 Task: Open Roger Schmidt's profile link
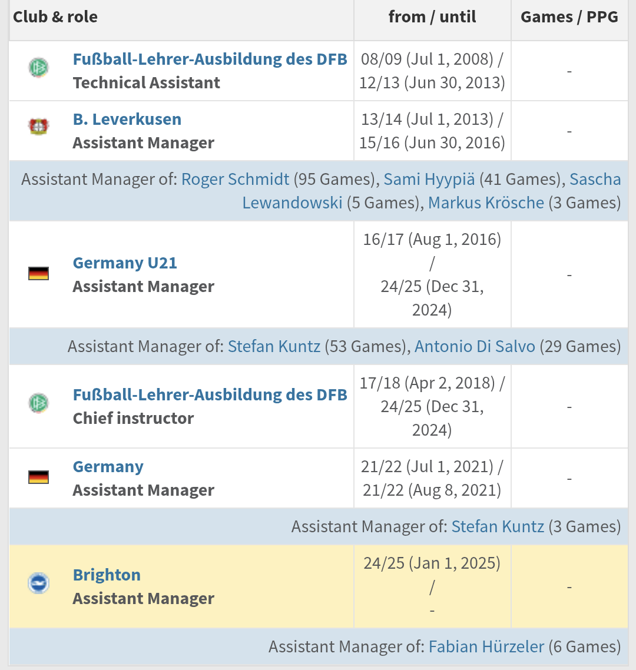[x=235, y=179]
